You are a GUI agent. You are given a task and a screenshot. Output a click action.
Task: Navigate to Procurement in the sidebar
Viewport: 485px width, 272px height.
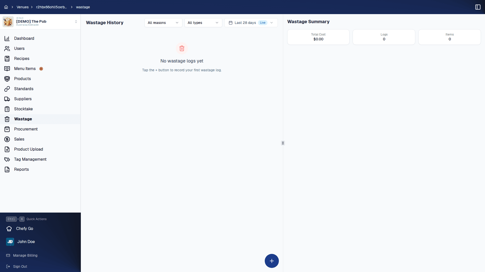[40, 129]
